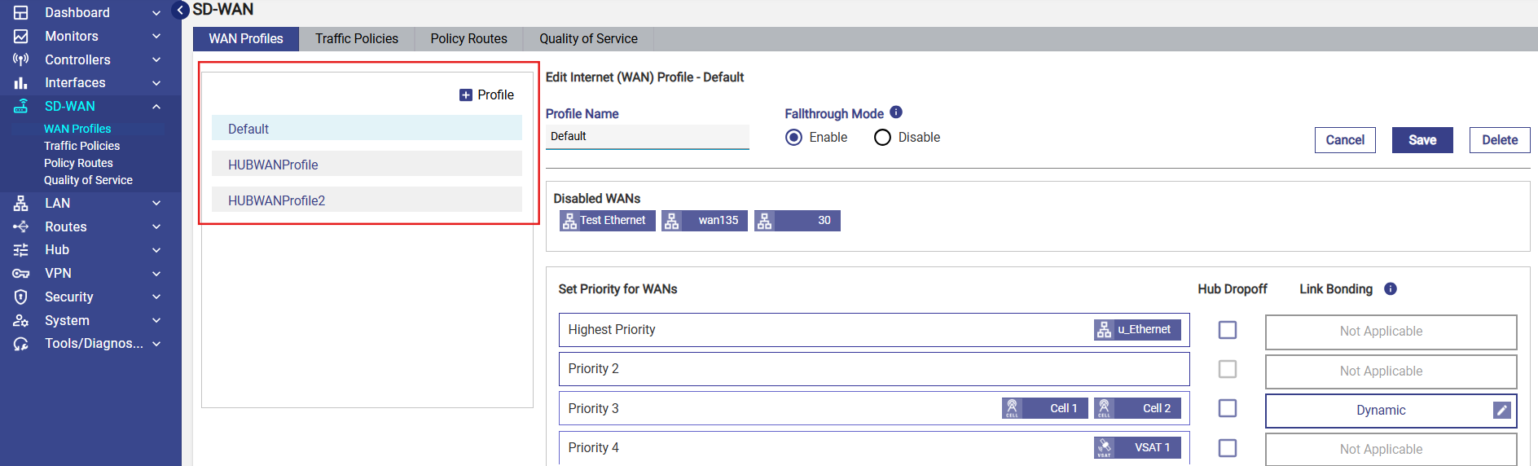Enable Hub Dropoff checkbox for Priority 3
Screen dimensions: 1538x466
[x=1227, y=408]
